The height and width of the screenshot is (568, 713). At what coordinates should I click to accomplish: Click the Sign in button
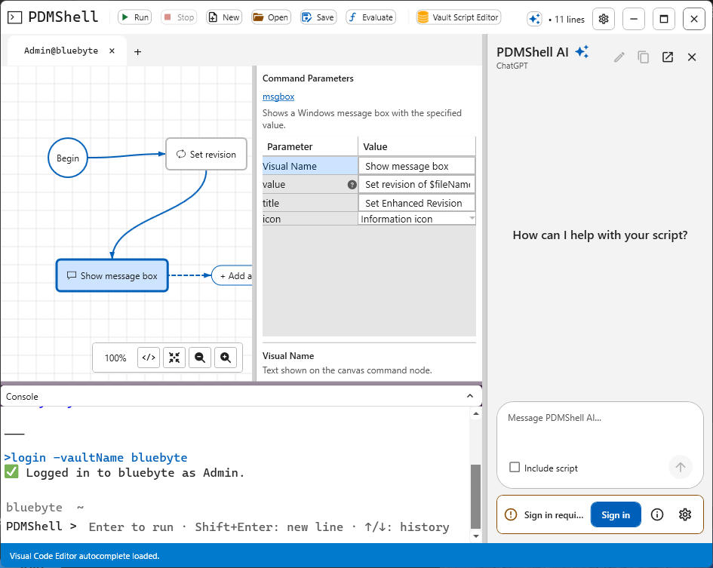tap(616, 514)
